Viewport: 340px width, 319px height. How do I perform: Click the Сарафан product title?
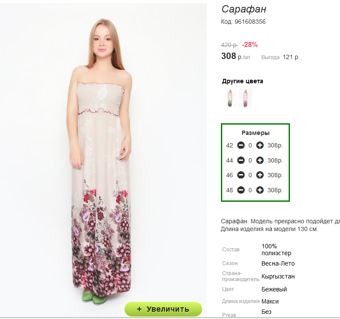pos(244,9)
